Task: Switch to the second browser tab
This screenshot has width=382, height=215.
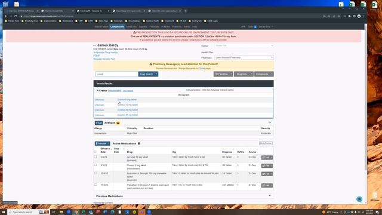Action: point(57,11)
